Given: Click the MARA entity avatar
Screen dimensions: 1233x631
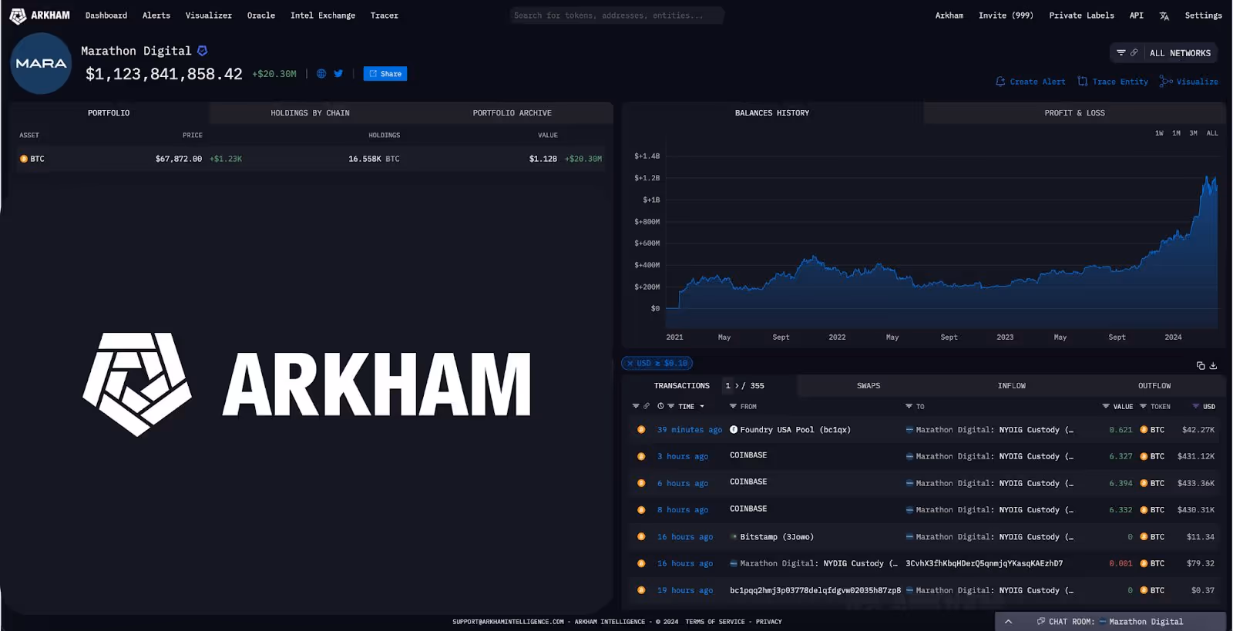Looking at the screenshot, I should coord(41,63).
